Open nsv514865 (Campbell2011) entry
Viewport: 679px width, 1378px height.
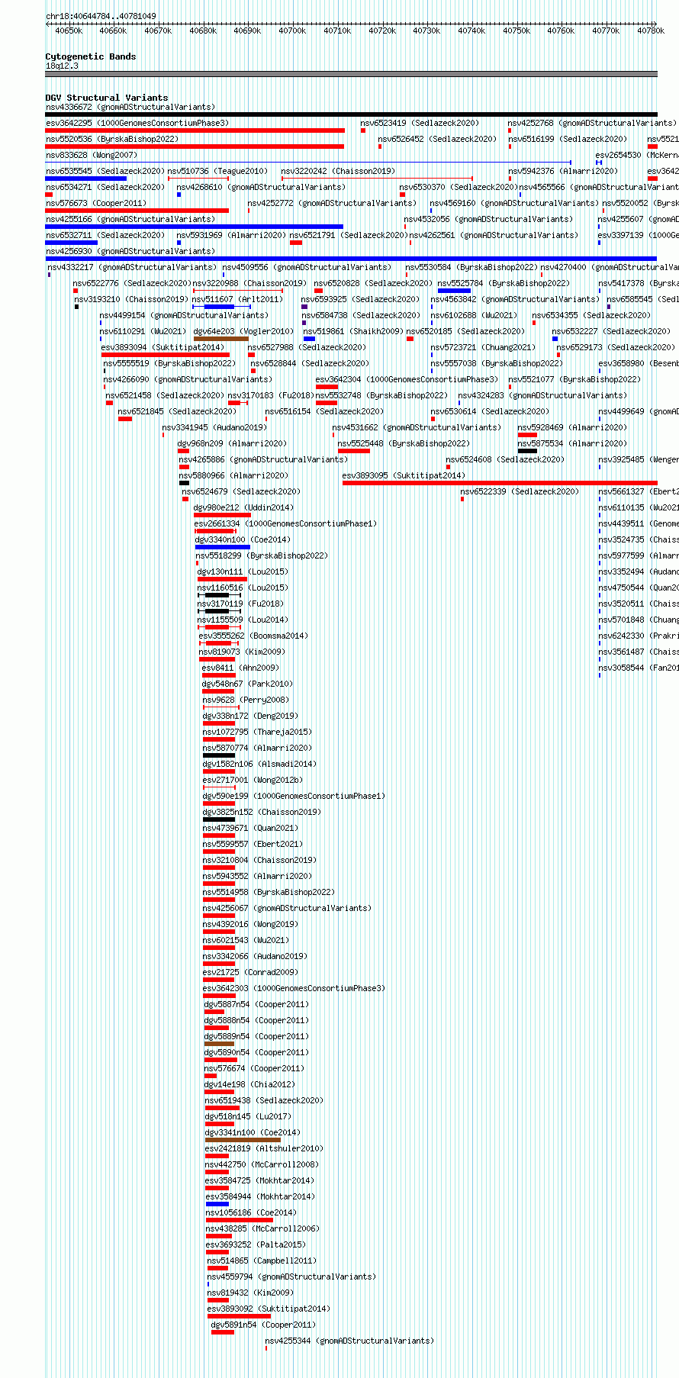262,1260
